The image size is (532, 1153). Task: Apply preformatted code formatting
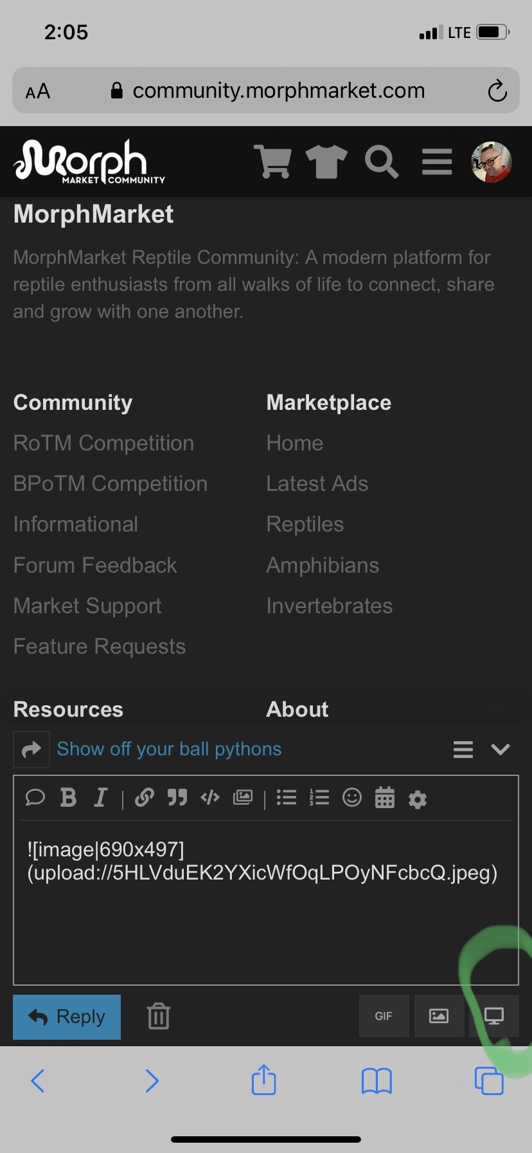[210, 798]
